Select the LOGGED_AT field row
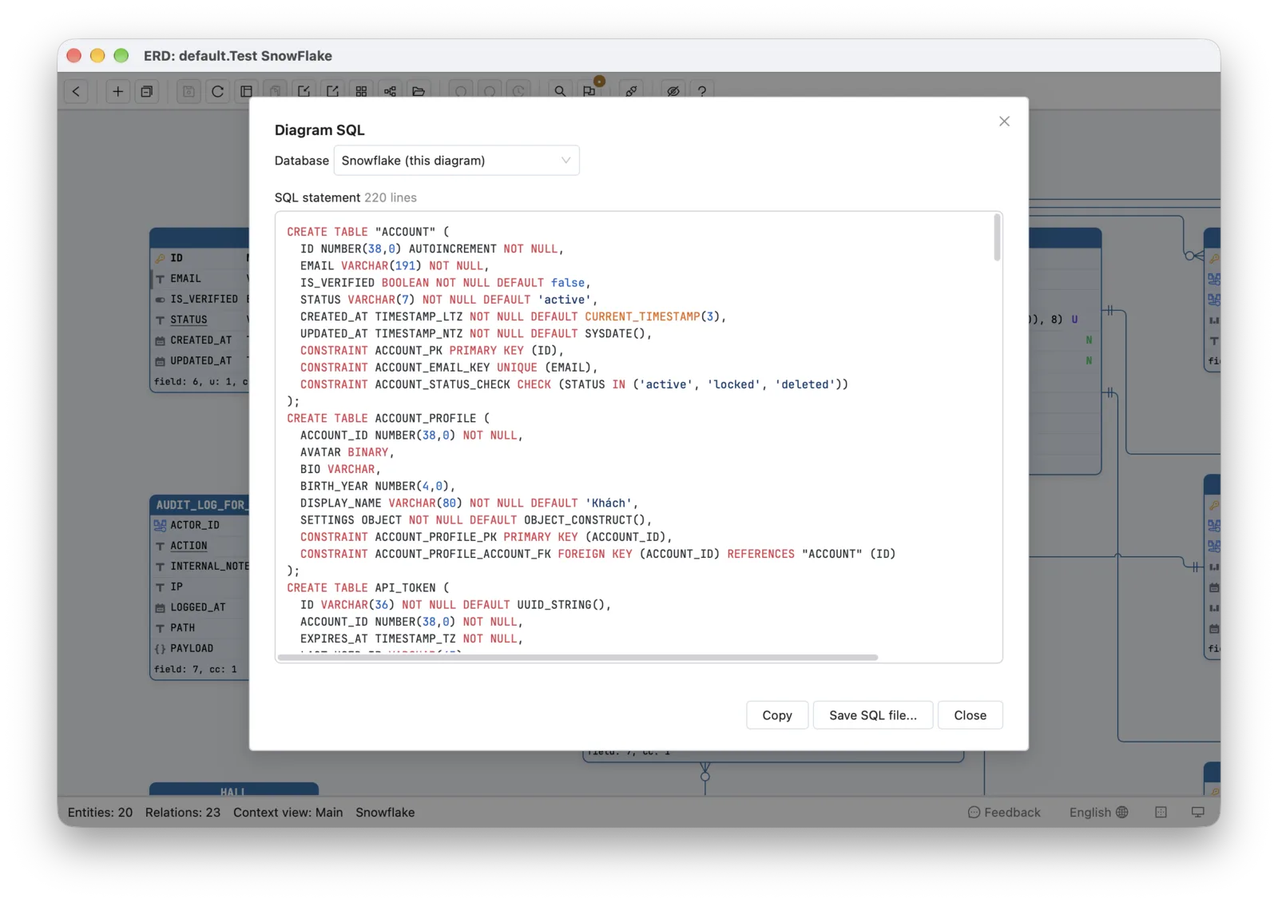 (x=200, y=607)
